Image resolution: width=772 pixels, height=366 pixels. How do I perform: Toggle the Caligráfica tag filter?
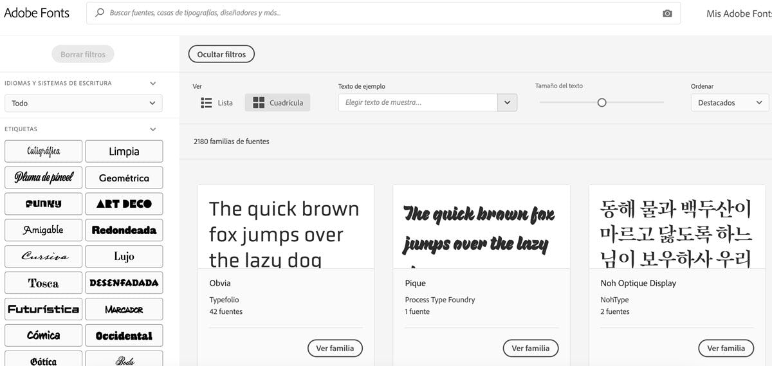point(44,152)
